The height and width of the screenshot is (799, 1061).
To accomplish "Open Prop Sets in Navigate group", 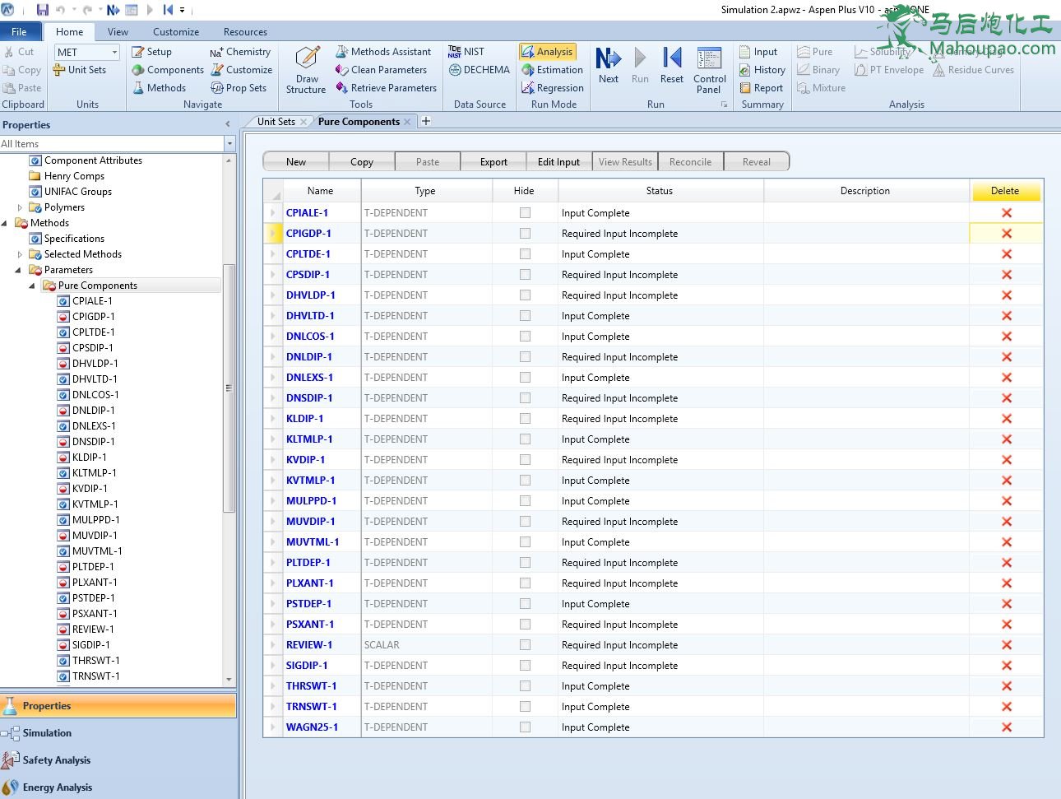I will pyautogui.click(x=239, y=88).
